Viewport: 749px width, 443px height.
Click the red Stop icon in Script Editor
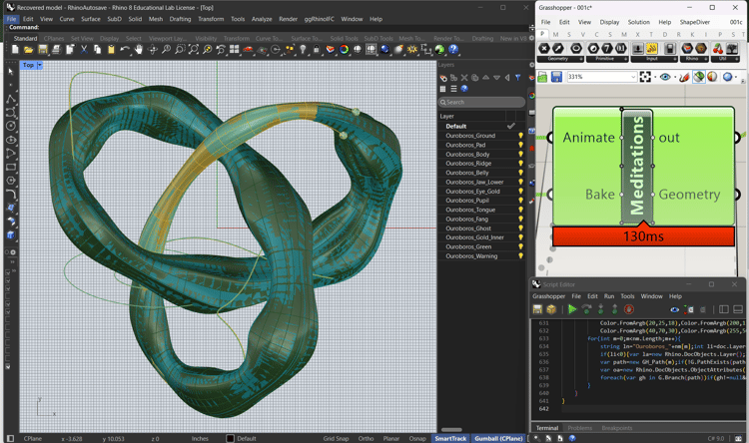pos(628,309)
